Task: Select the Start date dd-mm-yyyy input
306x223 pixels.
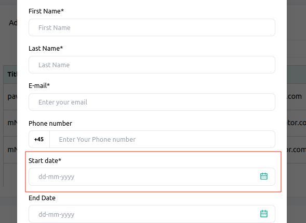Action: click(x=152, y=176)
